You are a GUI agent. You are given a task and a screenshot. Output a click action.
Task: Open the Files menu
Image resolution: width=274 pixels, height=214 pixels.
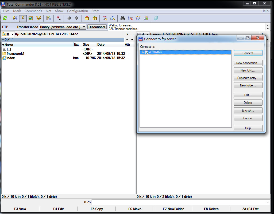(6, 11)
